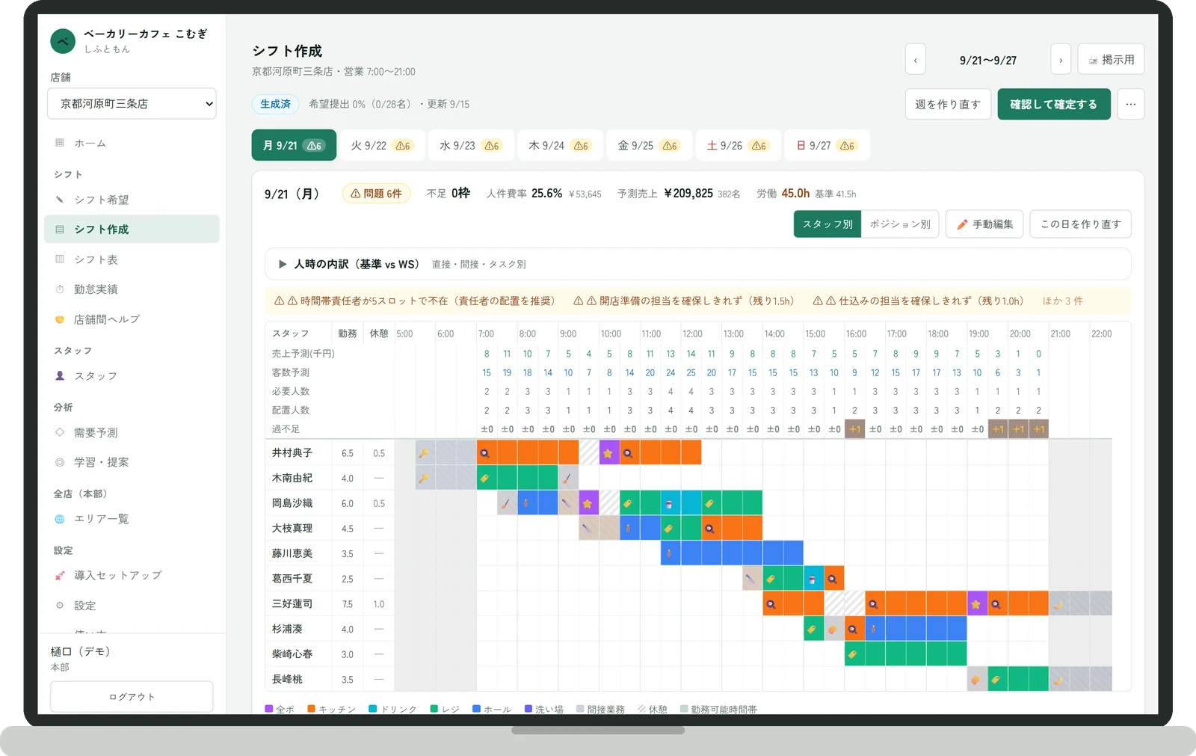This screenshot has width=1196, height=756.
Task: Click the purple 全ポ legend swatch
Action: tap(269, 709)
